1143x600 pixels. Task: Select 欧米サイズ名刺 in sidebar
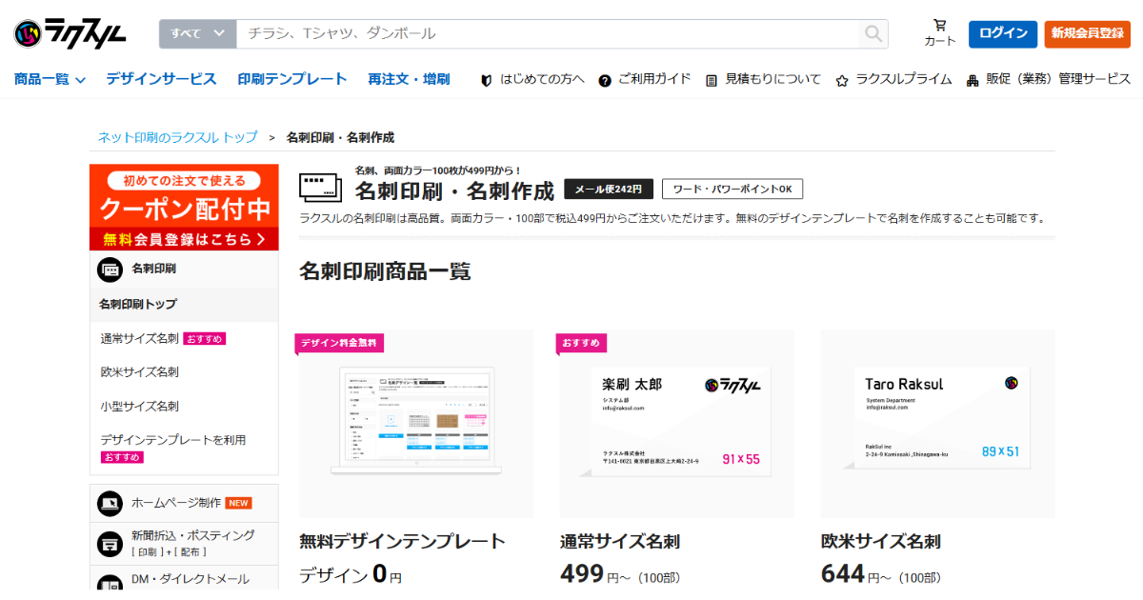(x=139, y=372)
